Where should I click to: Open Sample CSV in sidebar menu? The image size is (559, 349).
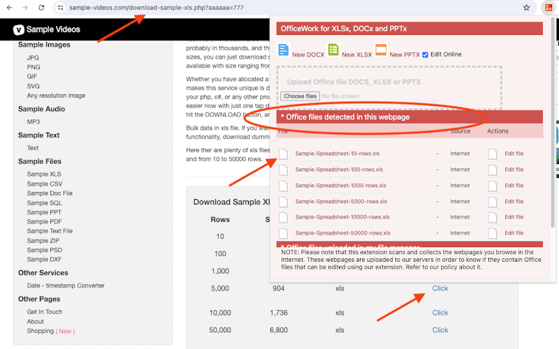click(45, 184)
